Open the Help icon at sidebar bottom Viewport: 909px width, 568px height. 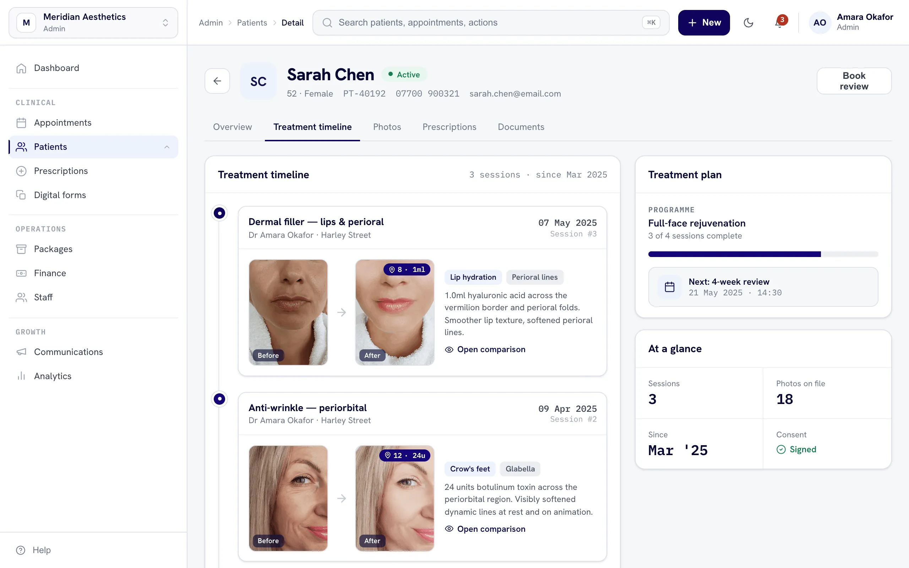click(21, 550)
